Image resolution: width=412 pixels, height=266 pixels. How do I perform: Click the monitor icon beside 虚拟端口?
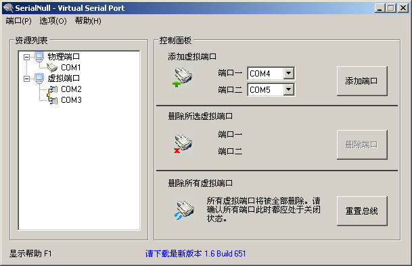pos(39,78)
